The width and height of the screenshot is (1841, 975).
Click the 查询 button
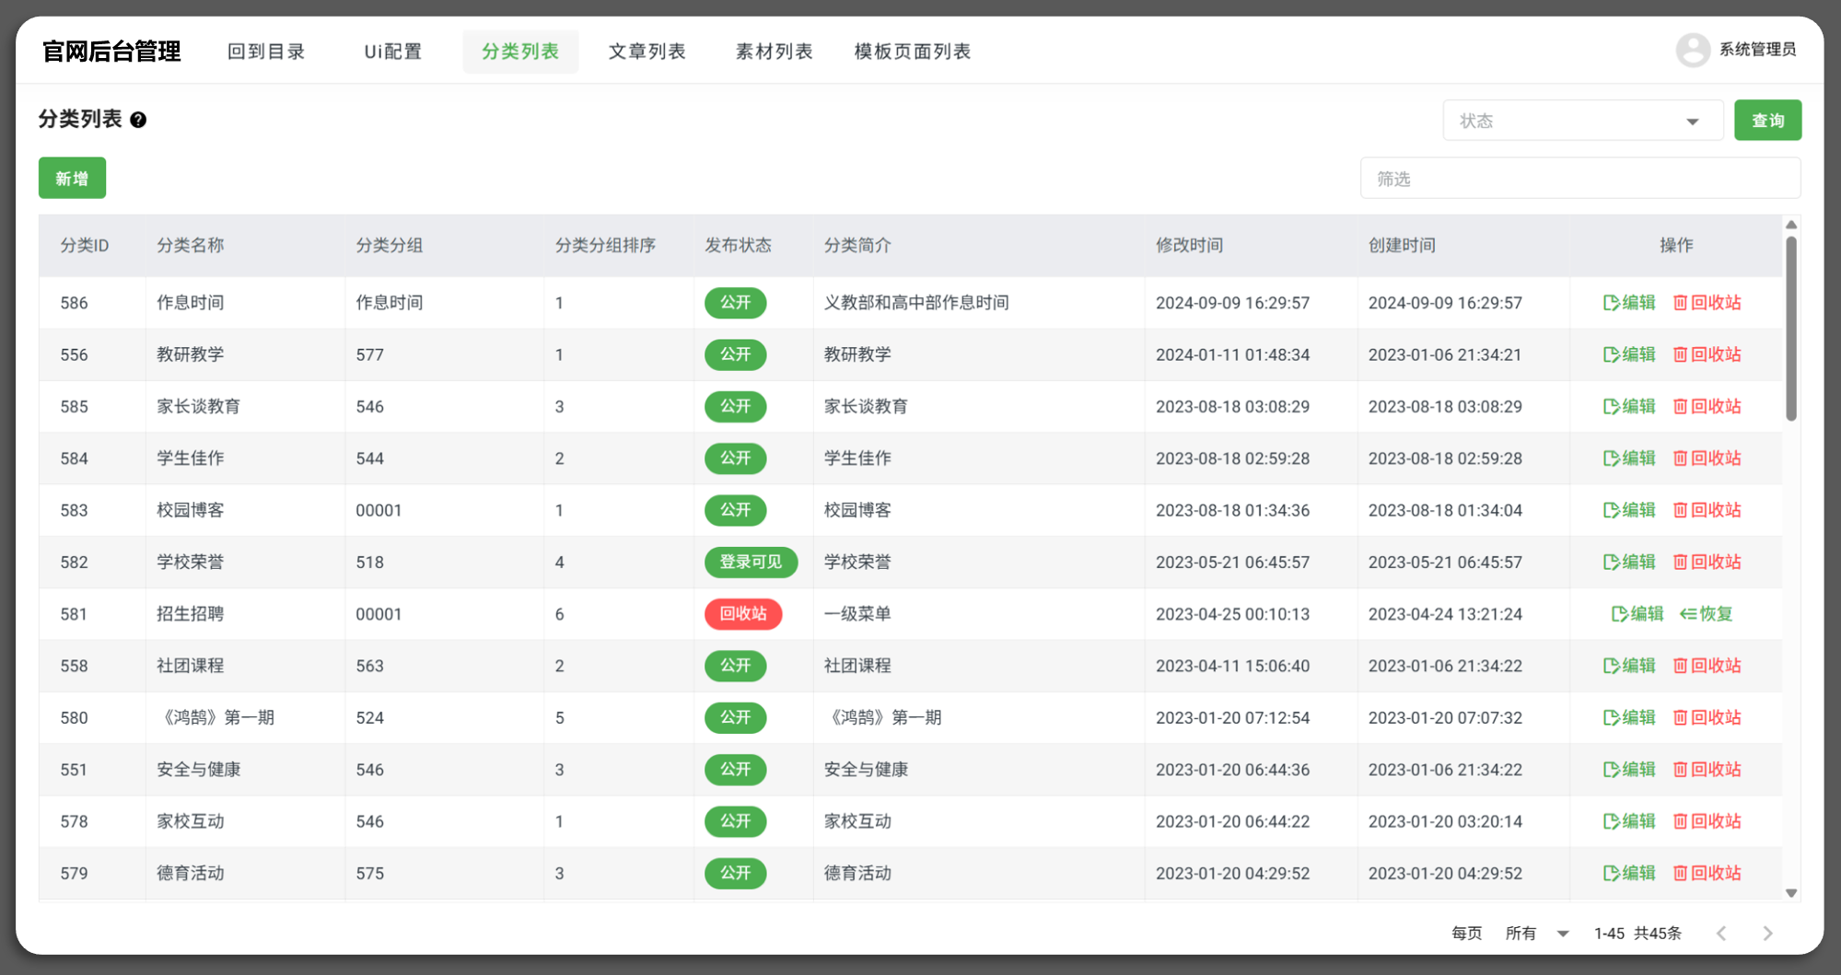tap(1767, 120)
